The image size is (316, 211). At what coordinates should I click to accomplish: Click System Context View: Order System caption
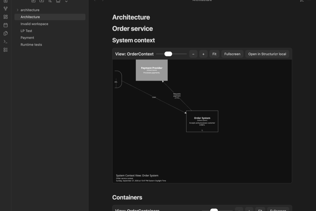click(137, 175)
